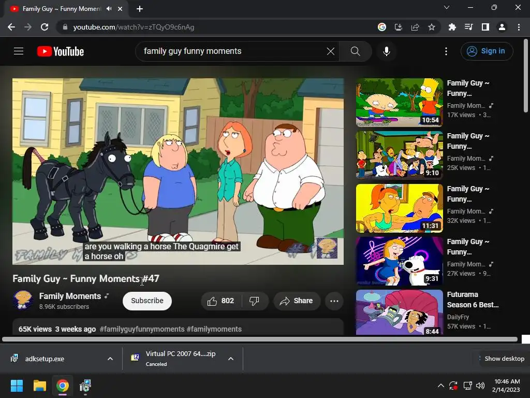Show hidden system tray icons
Screen dimensions: 530x398
[441, 386]
